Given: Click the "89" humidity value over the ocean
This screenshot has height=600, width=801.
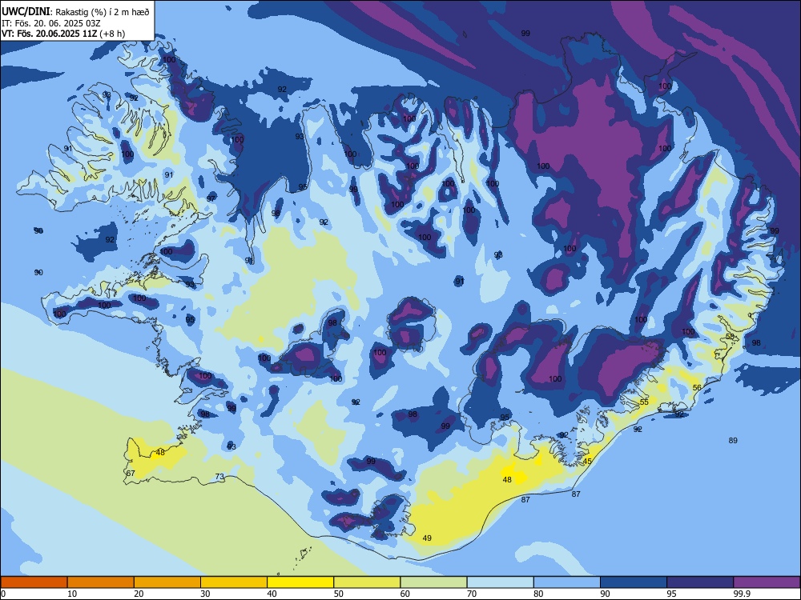Looking at the screenshot, I should click(733, 440).
